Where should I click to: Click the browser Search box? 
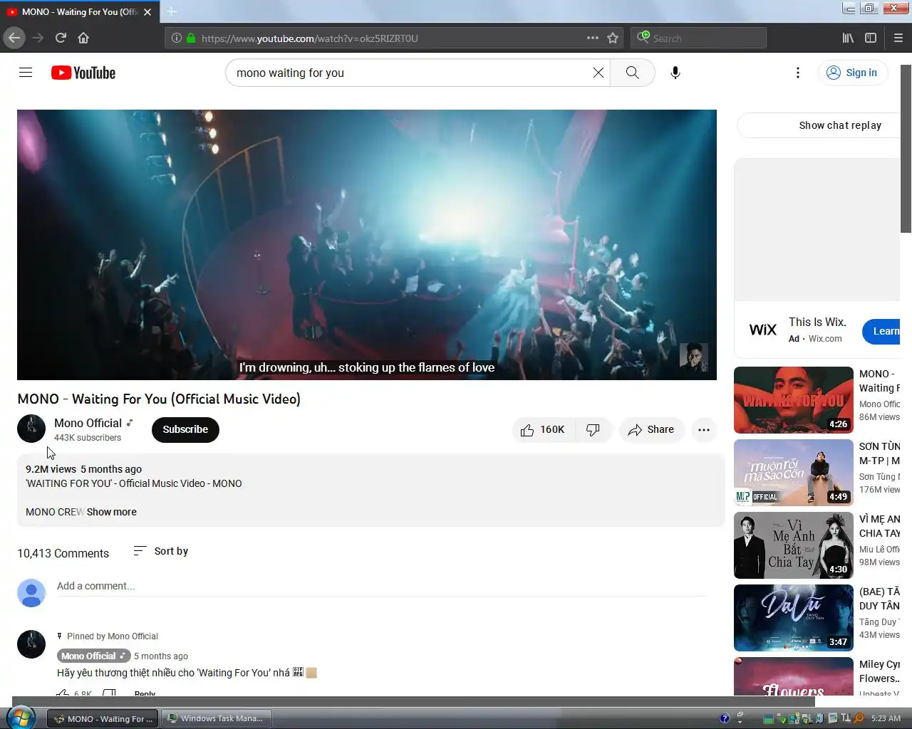[699, 38]
